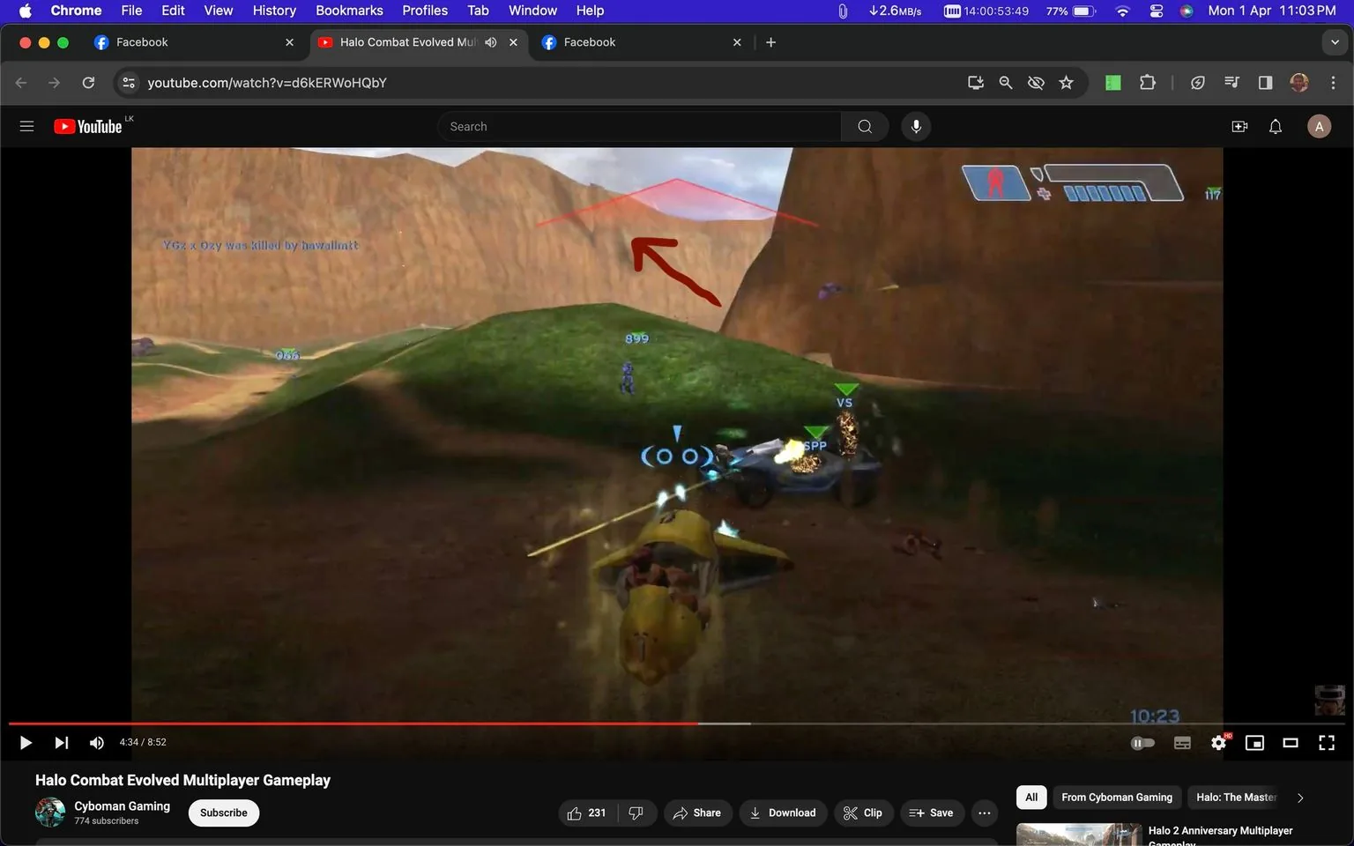1354x846 pixels.
Task: Switch to the first Facebook tab
Action: pos(176,41)
